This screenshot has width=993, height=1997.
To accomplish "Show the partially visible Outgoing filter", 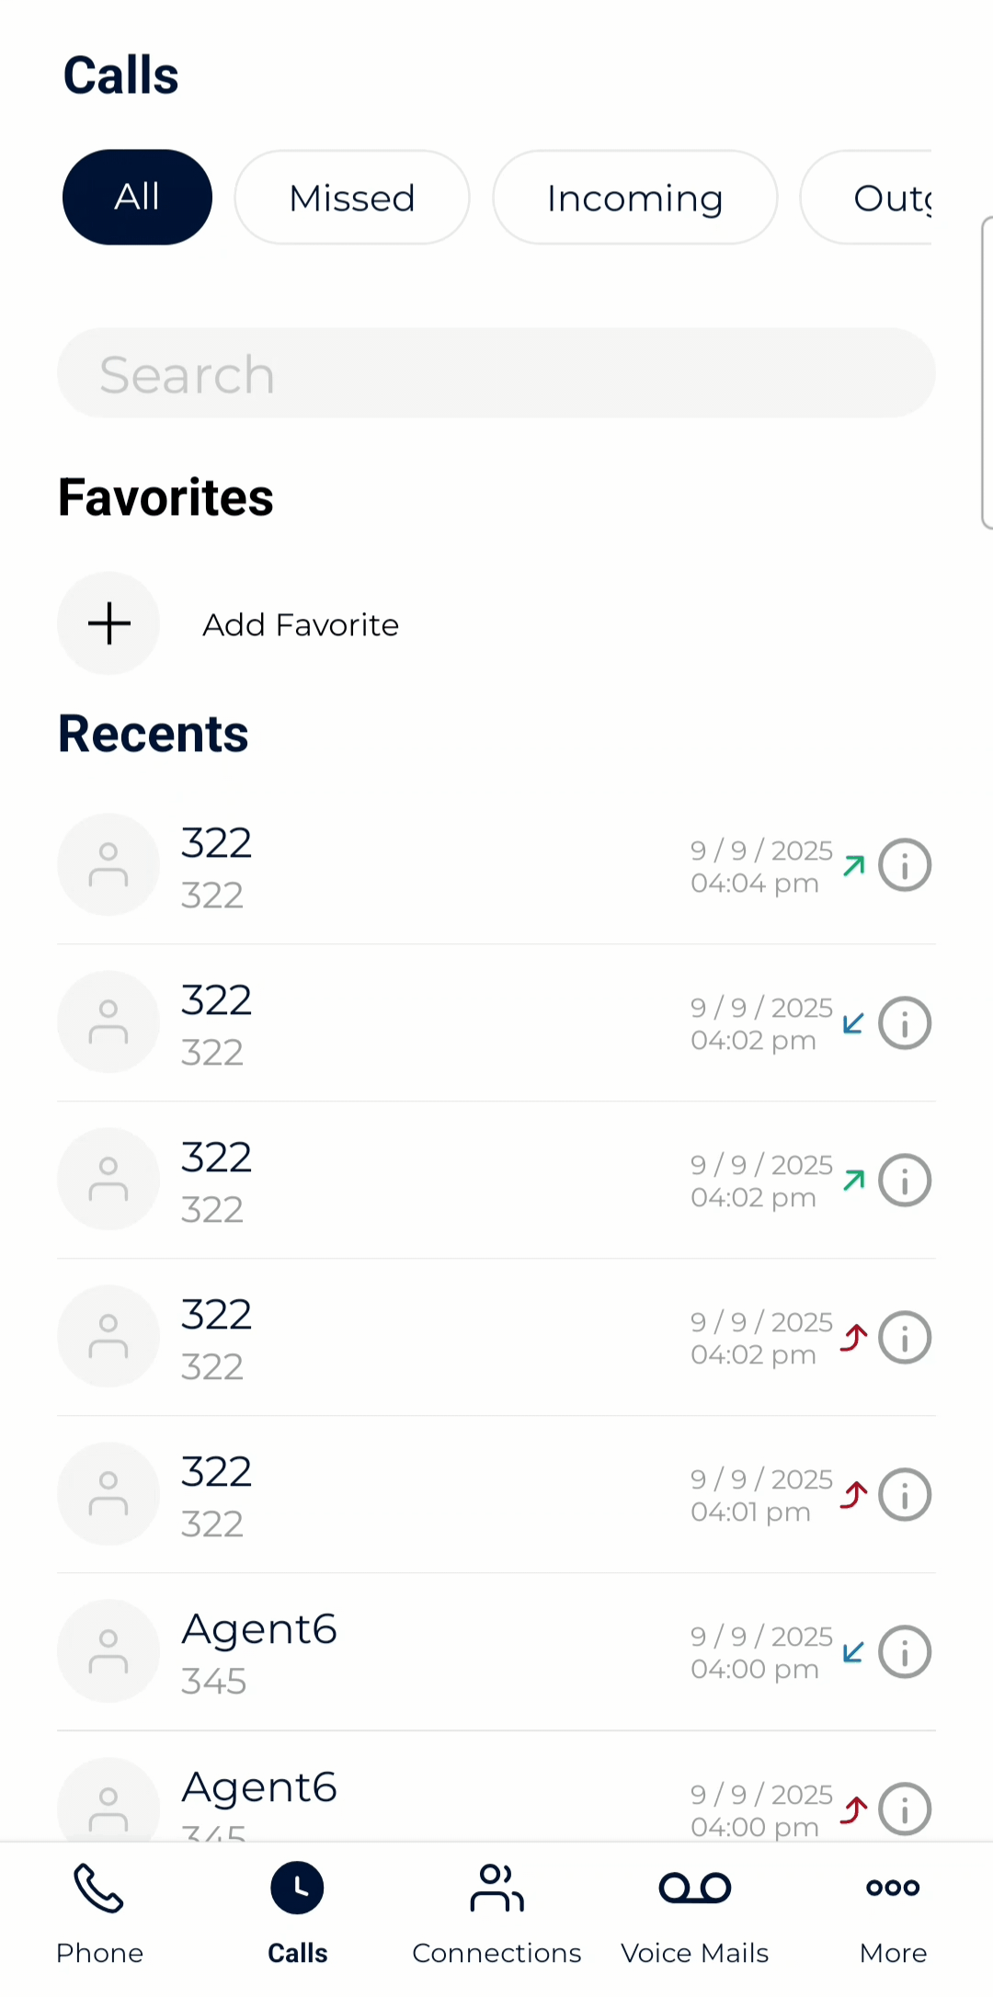I will 873,198.
